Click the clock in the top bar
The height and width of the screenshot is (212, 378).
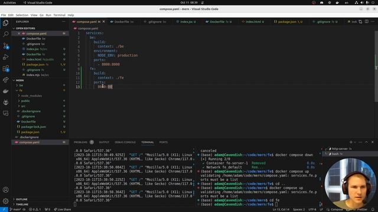(189, 2)
